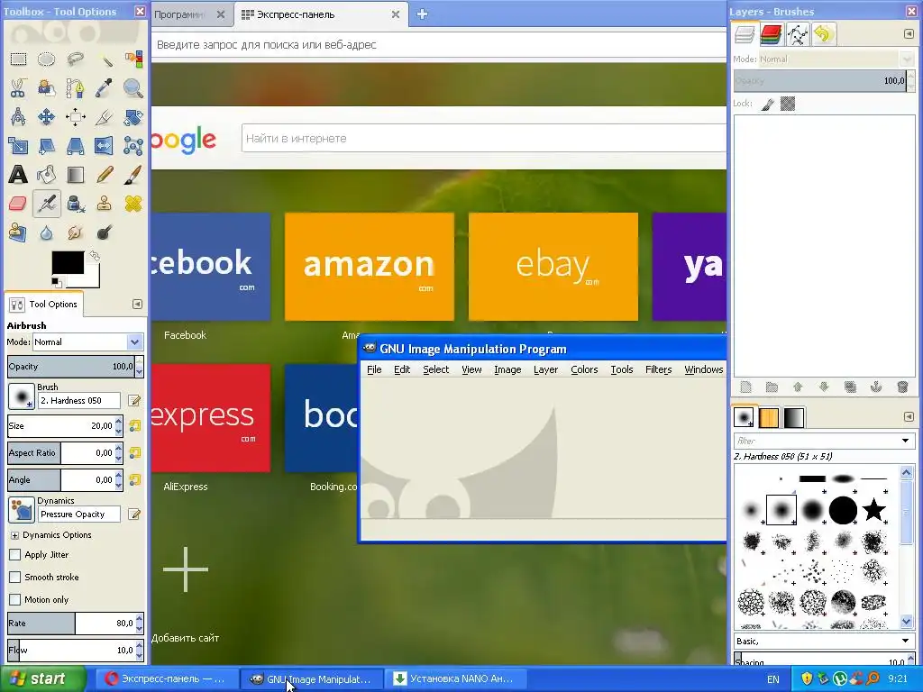Image resolution: width=923 pixels, height=692 pixels.
Task: Open the Amazon speed dial tile
Action: (x=369, y=267)
